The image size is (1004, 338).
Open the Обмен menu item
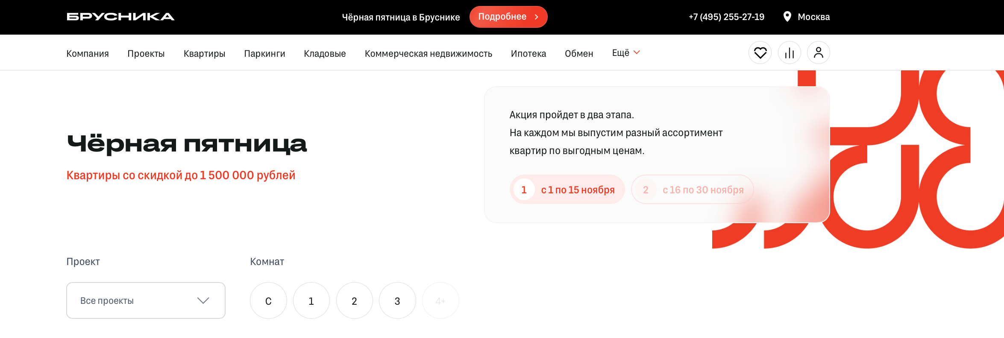(x=579, y=53)
